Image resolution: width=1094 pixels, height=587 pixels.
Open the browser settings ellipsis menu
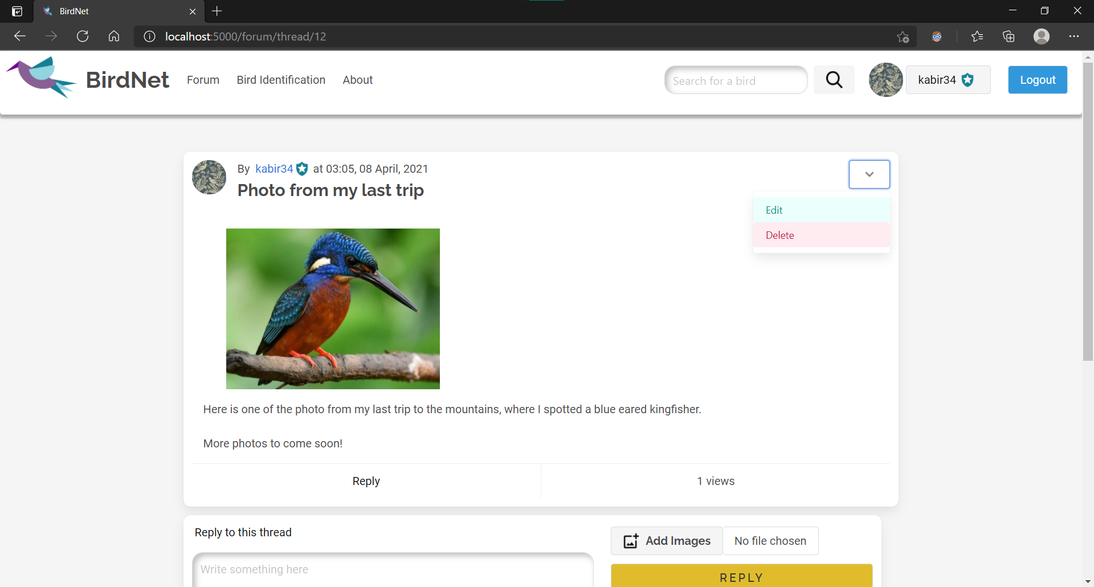pos(1075,36)
